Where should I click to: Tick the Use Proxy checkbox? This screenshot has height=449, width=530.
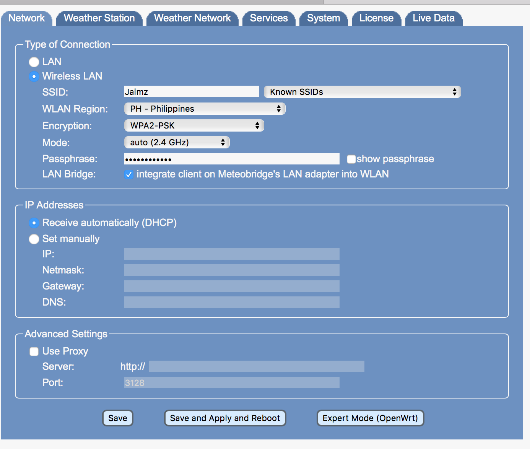pyautogui.click(x=34, y=351)
